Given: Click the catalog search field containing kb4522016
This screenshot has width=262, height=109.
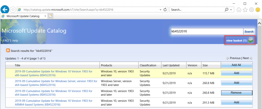Looking at the screenshot, I should click(x=207, y=31).
